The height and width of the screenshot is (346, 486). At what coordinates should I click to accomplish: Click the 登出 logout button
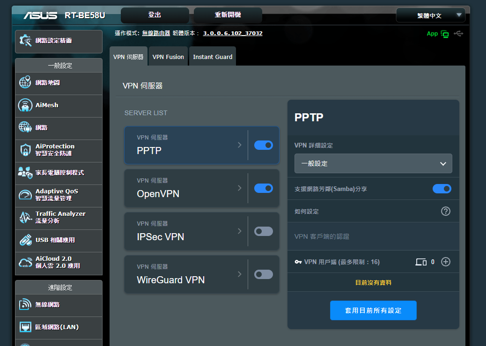coord(155,15)
